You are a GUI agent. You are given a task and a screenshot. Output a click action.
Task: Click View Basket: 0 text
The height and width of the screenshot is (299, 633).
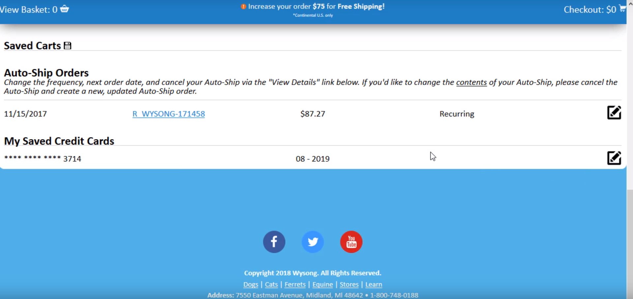pyautogui.click(x=29, y=10)
